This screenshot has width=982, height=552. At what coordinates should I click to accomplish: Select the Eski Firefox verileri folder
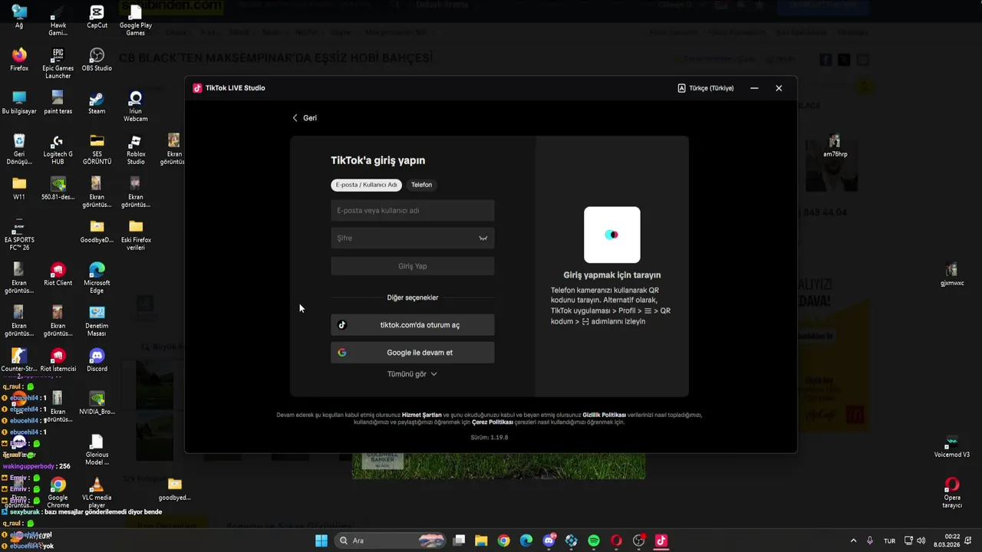pyautogui.click(x=136, y=235)
